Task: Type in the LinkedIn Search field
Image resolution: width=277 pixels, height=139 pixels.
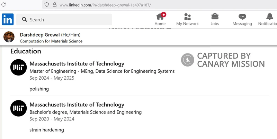Action: pyautogui.click(x=69, y=20)
